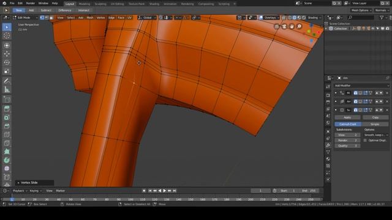Viewport: 392px width, 220px height.
Task: Activate the Move tool
Action: click(7, 54)
